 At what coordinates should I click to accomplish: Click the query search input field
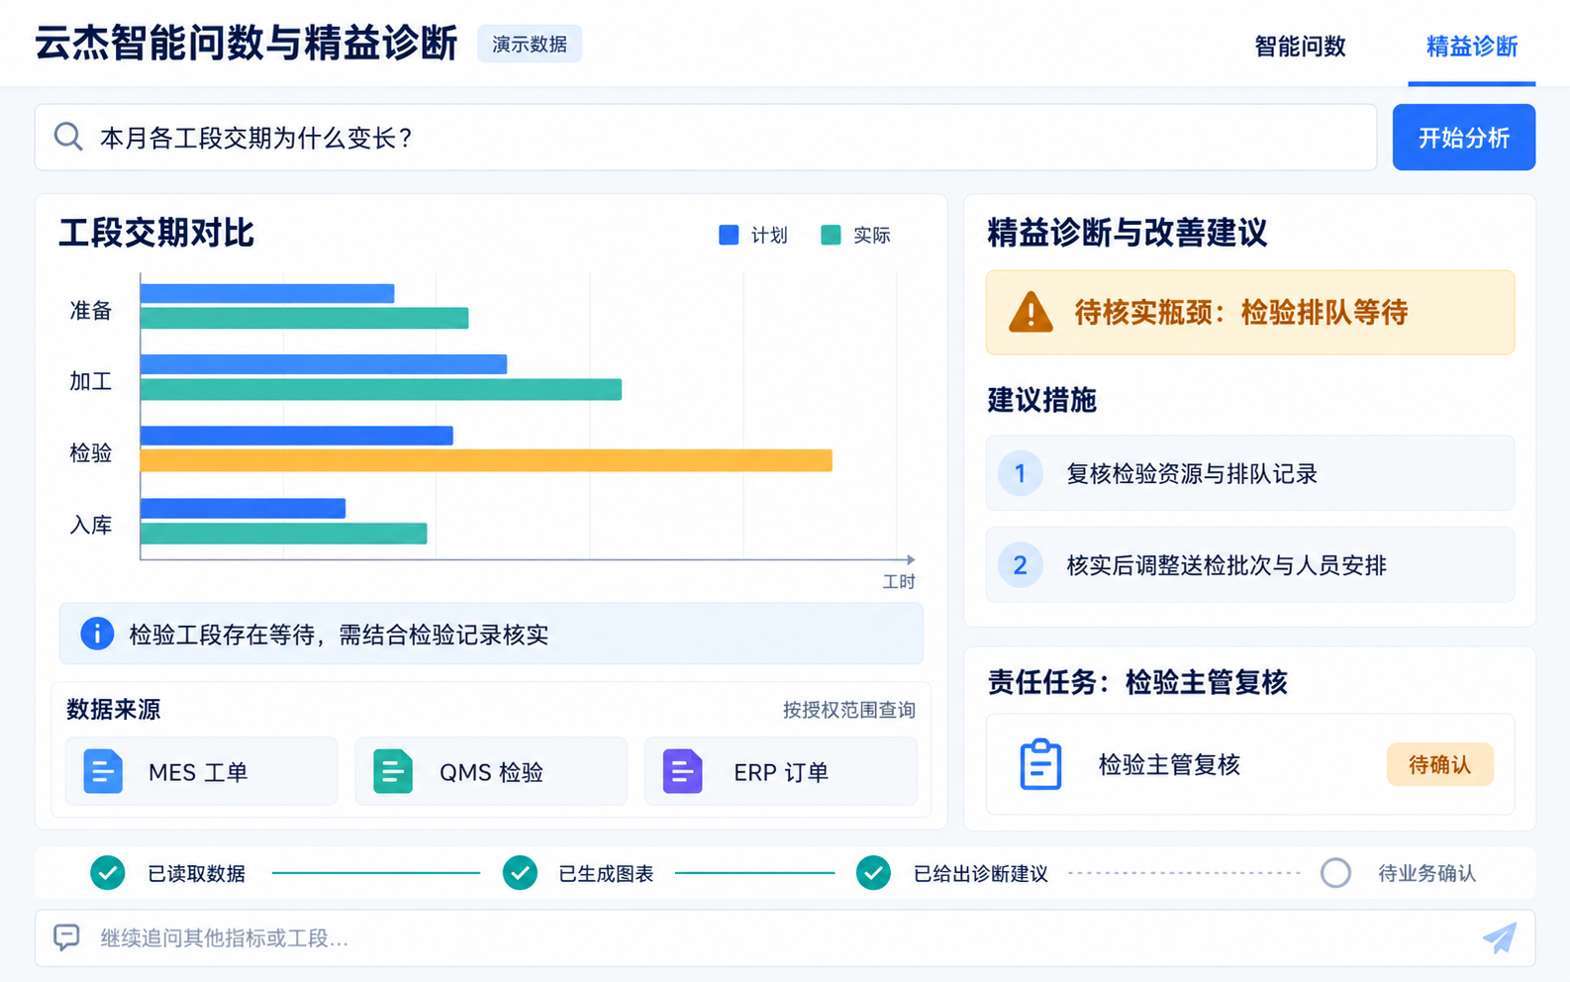point(706,138)
